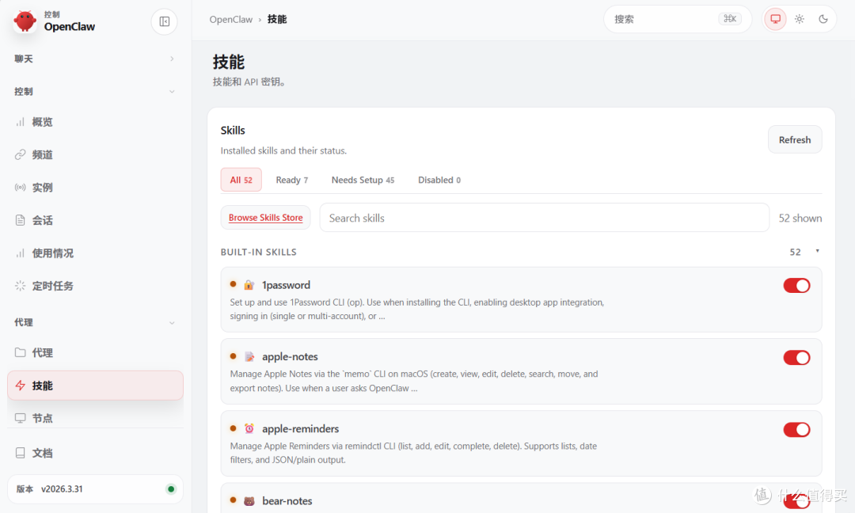Open 节点 nodes in sidebar
This screenshot has width=855, height=513.
(x=96, y=418)
